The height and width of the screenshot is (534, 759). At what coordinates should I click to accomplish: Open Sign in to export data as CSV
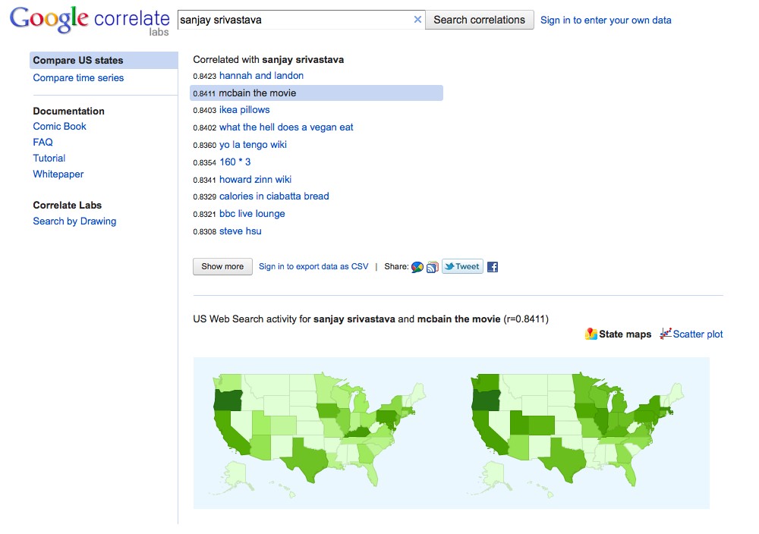[313, 267]
